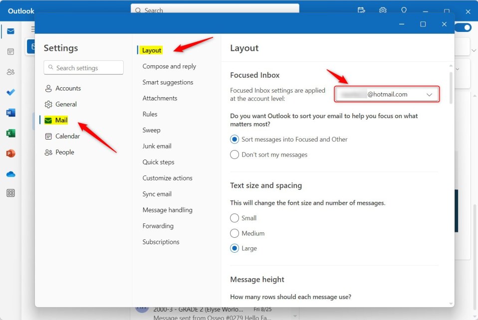Open Junk email settings

point(157,146)
